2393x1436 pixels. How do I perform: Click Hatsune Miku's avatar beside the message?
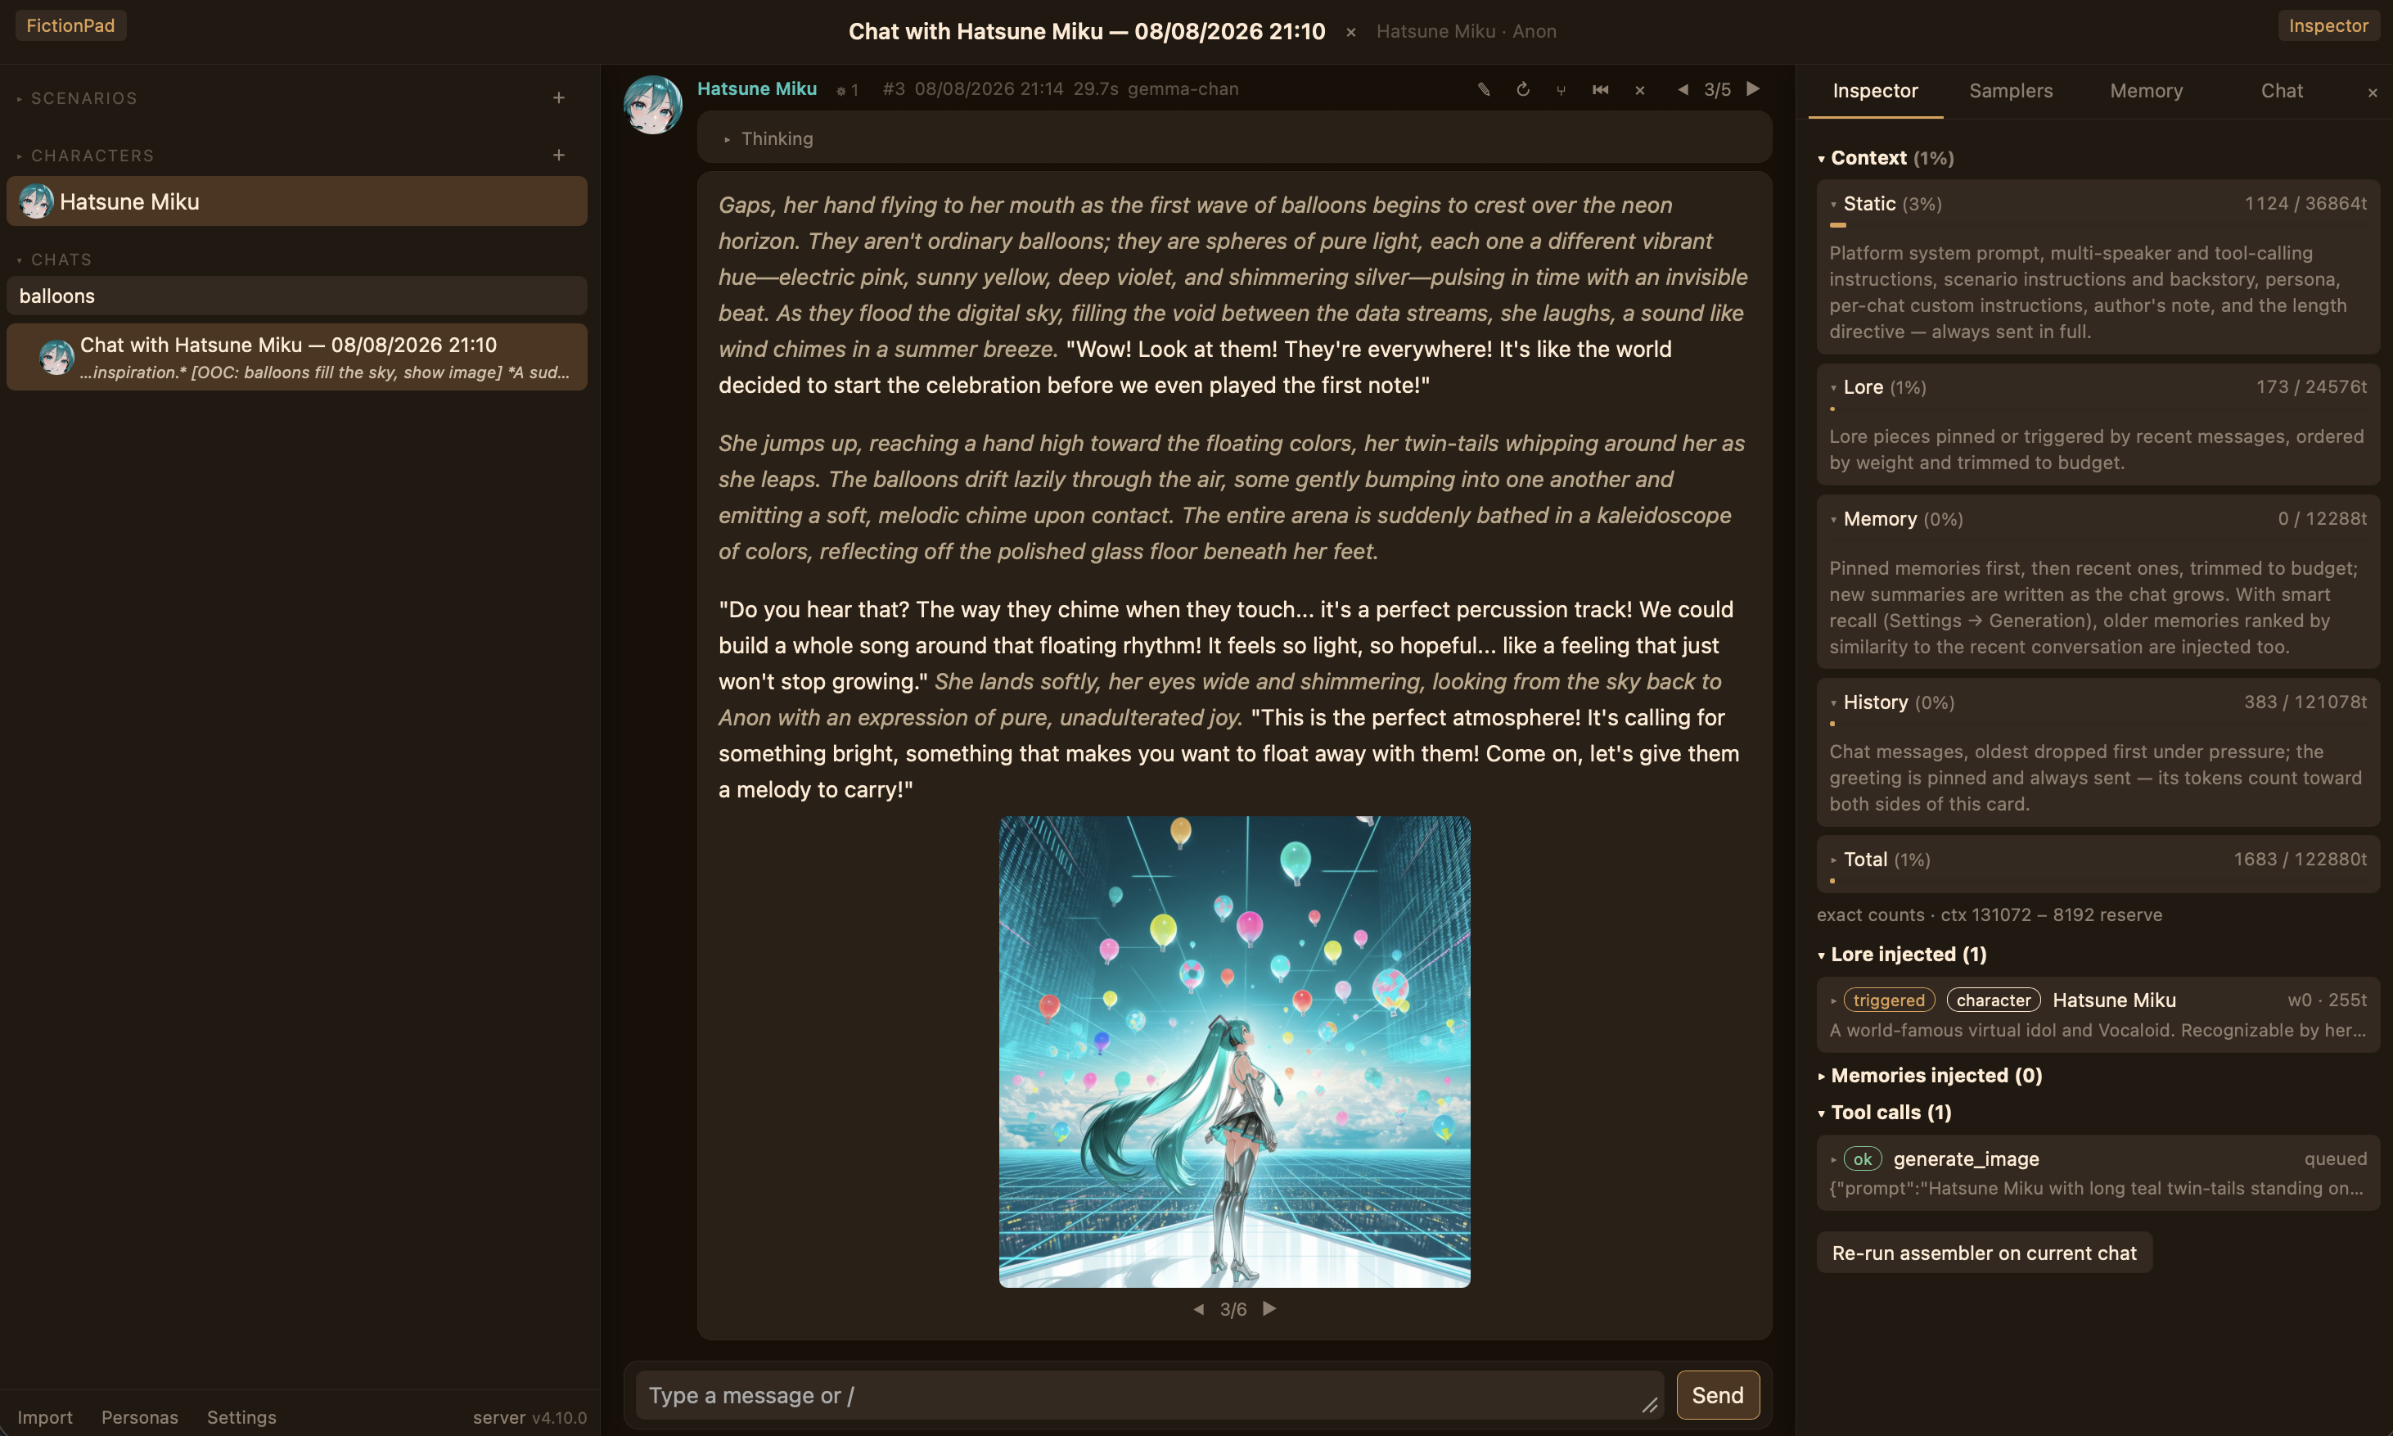tap(653, 105)
